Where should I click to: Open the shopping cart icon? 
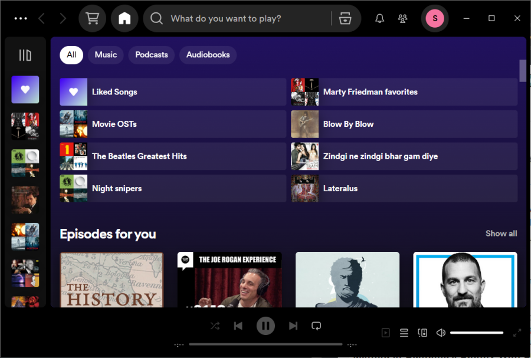pos(92,18)
